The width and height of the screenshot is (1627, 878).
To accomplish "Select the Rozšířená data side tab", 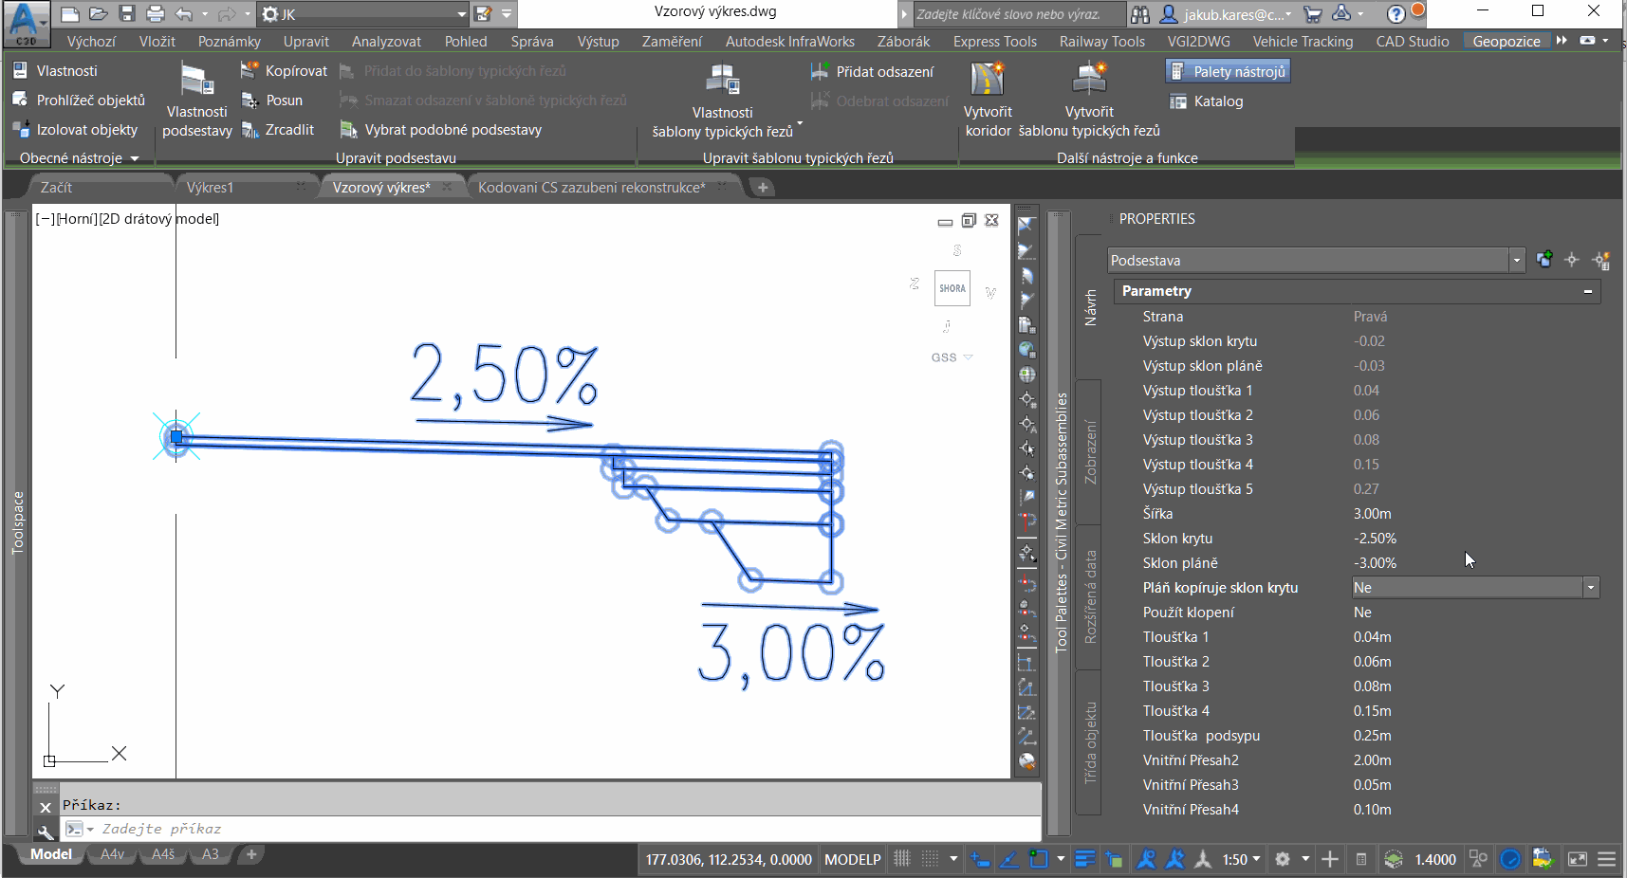I will click(x=1090, y=597).
